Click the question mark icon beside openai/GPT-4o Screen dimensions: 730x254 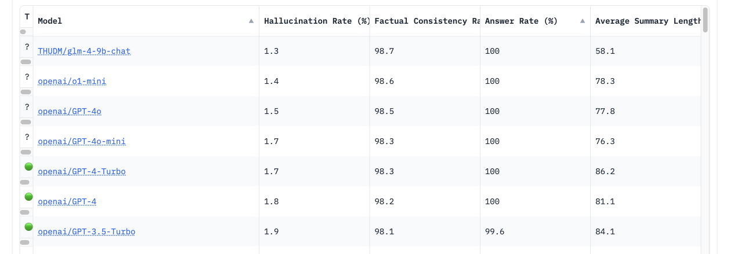point(27,106)
